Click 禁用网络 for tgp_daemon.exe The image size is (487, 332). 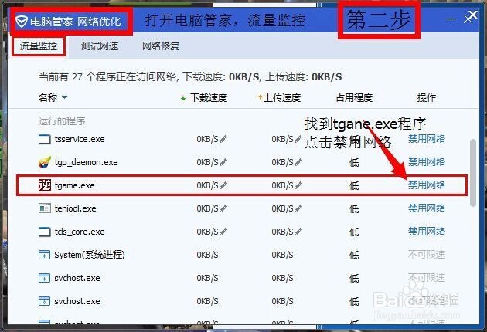(x=427, y=161)
